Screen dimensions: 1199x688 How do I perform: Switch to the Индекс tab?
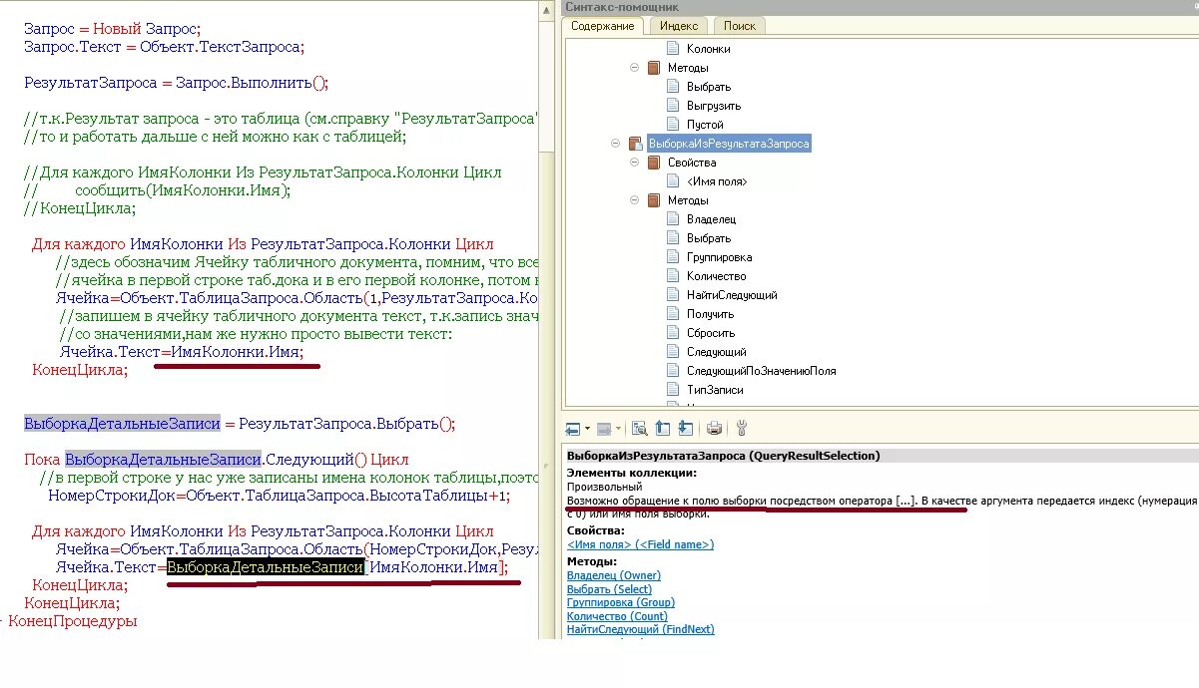679,26
